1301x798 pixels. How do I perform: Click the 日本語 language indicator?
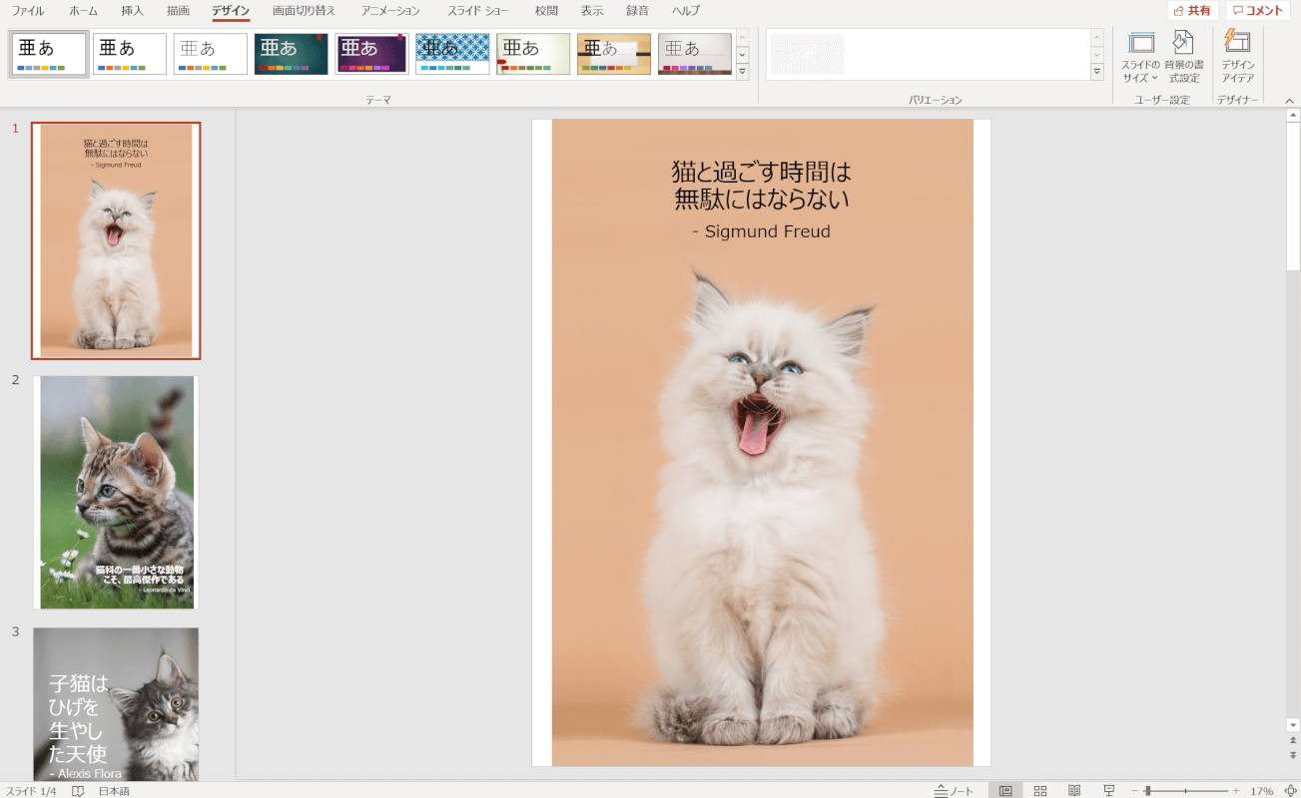[114, 791]
